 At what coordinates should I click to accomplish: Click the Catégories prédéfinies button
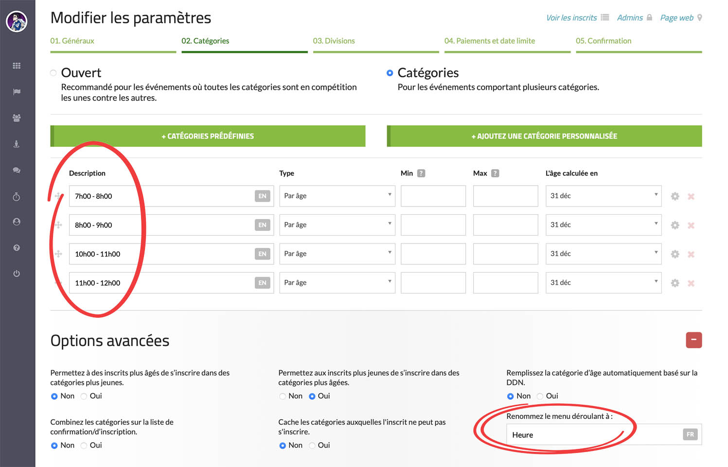point(208,136)
